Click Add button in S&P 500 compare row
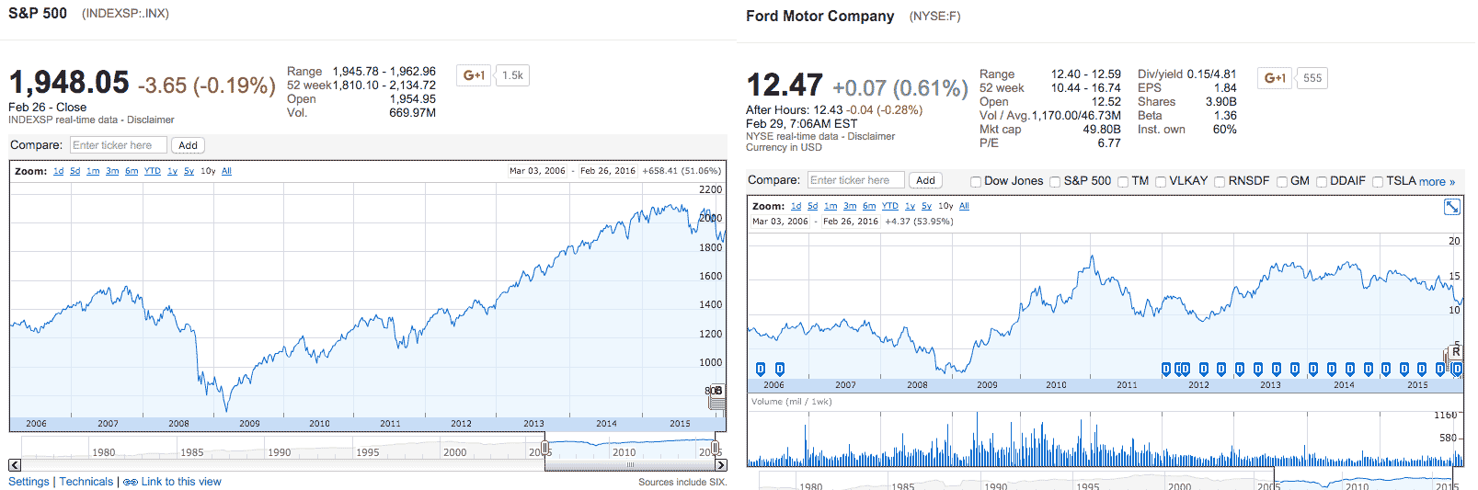The width and height of the screenshot is (1478, 490). (x=188, y=145)
